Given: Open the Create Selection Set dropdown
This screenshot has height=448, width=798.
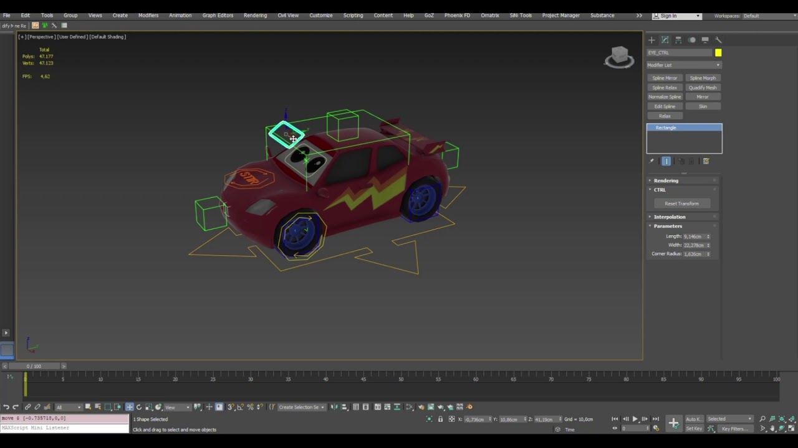Looking at the screenshot, I should point(302,407).
